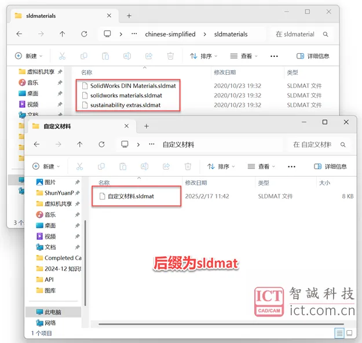The image size is (362, 343).
Task: Open 网络 in 自定义材料 sidebar
Action: click(46, 323)
